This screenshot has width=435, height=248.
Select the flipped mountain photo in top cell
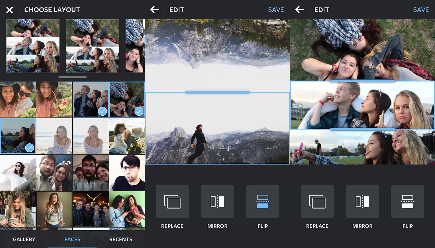point(217,55)
